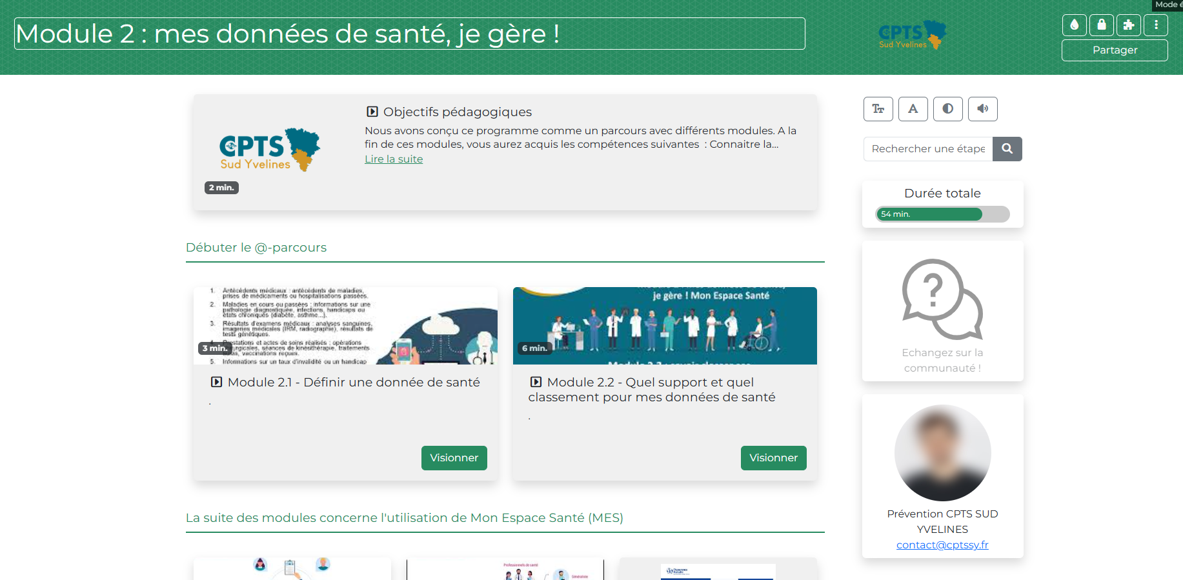Expand Objectifs pédagogiques with Lire la suite
Image resolution: width=1183 pixels, height=580 pixels.
pyautogui.click(x=394, y=159)
